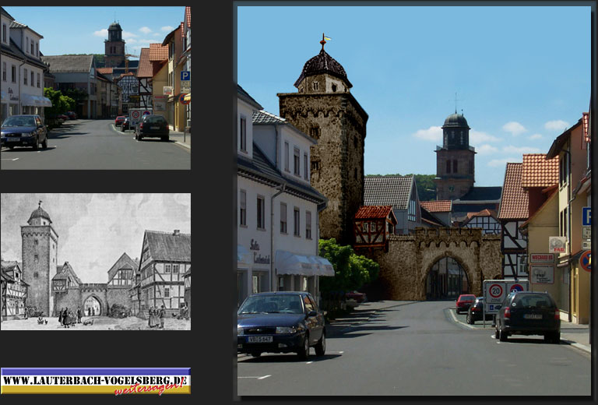Click the blue parking sign in large photo

coord(586,217)
